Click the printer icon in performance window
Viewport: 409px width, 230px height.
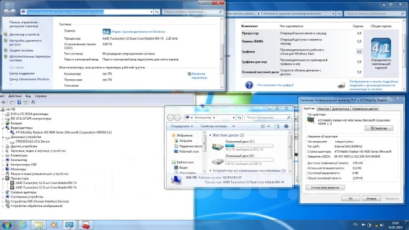click(x=341, y=85)
